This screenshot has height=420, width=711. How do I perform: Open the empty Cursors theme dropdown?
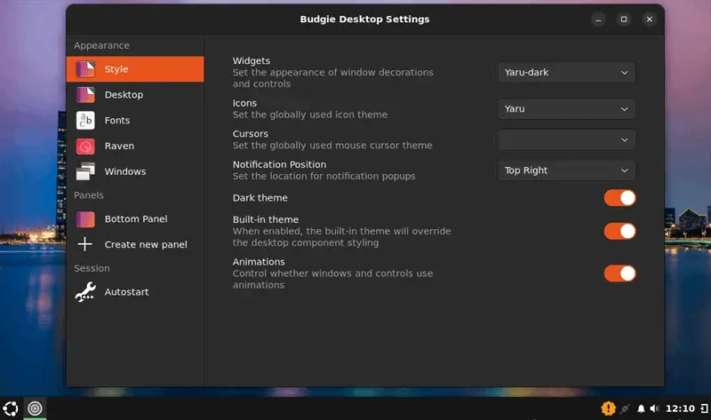coord(566,140)
